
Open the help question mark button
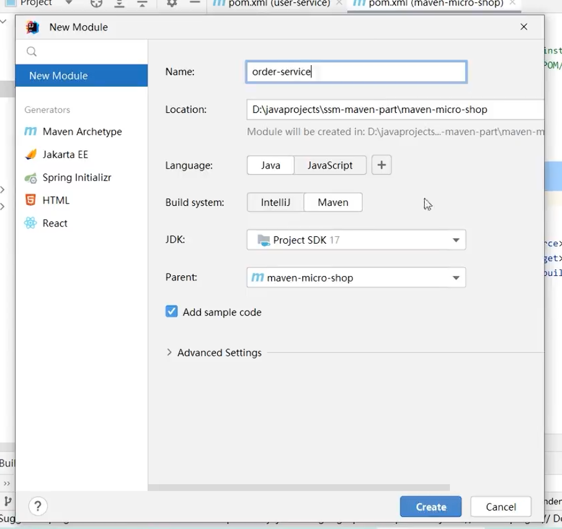(38, 506)
